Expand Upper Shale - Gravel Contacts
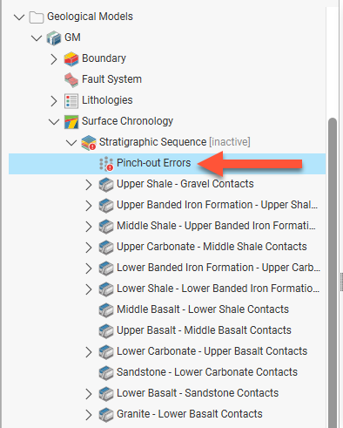 coord(89,185)
